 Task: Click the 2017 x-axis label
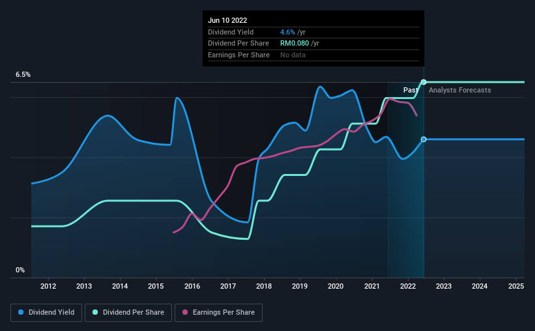[228, 286]
